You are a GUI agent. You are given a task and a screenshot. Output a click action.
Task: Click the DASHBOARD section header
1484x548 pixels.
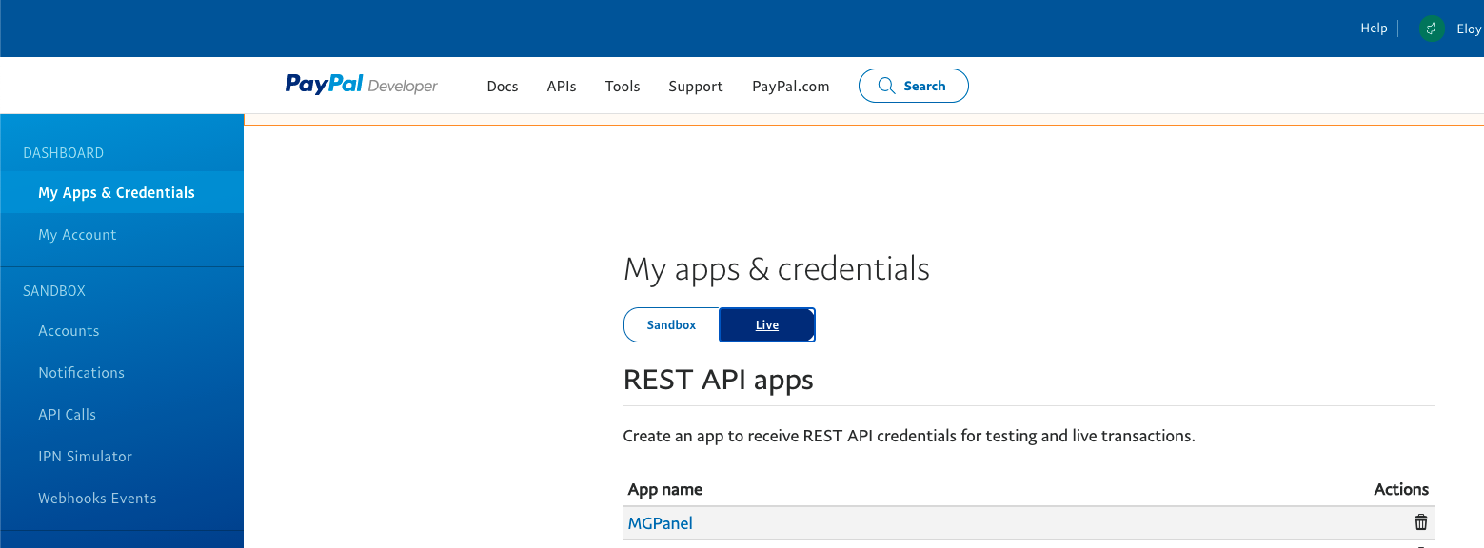(x=64, y=153)
